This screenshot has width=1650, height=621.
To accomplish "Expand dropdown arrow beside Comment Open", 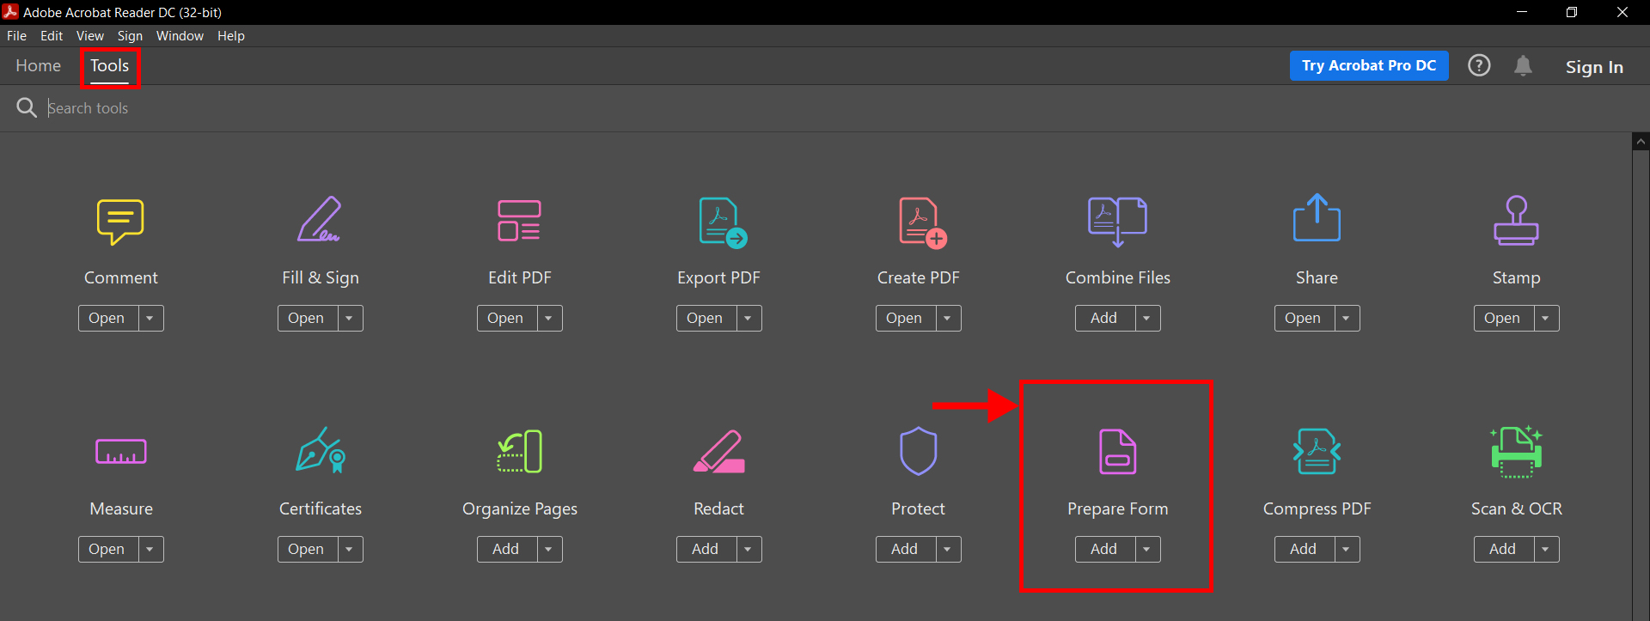I will coord(150,318).
